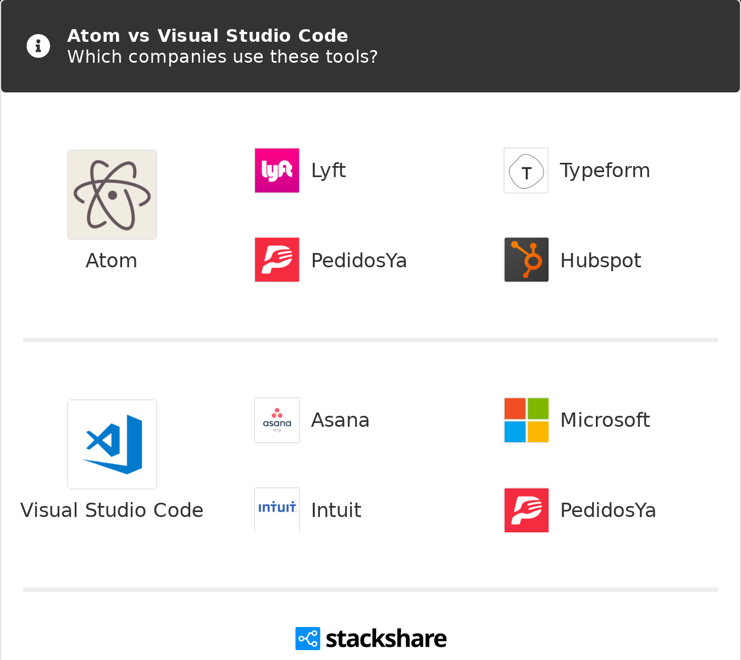Select the PedidosYa logo in VS Code section

(x=526, y=510)
